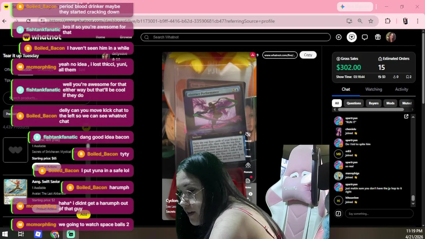Click the Estimated Orders count 15
The image size is (425, 239).
point(381,67)
